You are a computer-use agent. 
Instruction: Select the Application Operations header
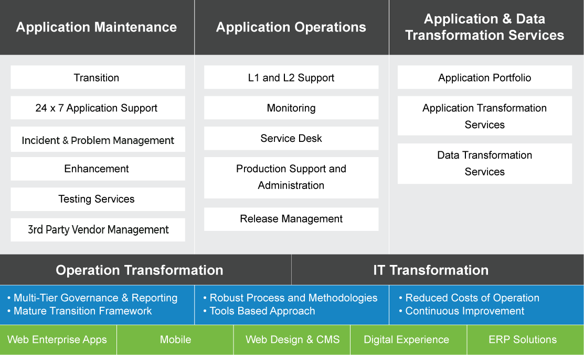coord(291,27)
